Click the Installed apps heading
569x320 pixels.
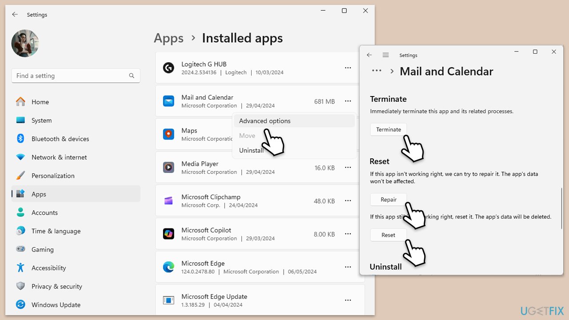click(x=242, y=38)
